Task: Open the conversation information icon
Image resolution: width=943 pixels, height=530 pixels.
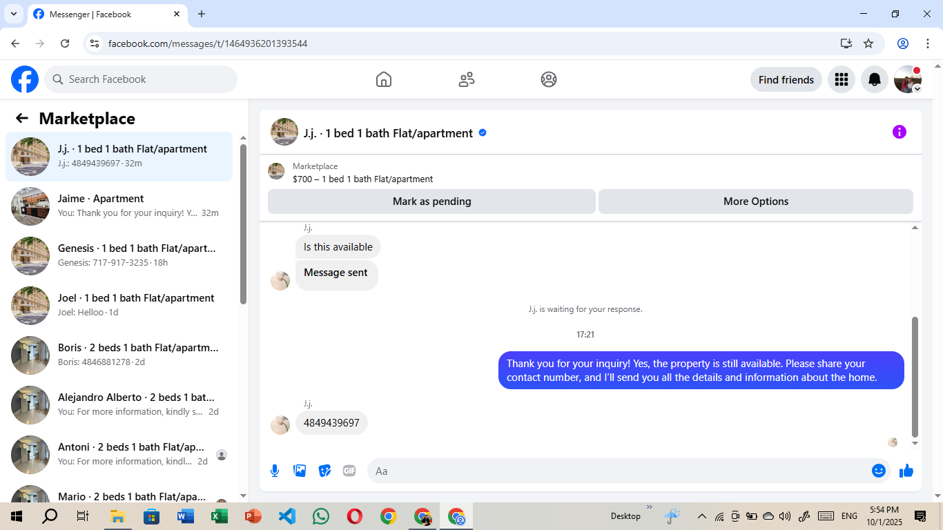Action: coord(900,132)
